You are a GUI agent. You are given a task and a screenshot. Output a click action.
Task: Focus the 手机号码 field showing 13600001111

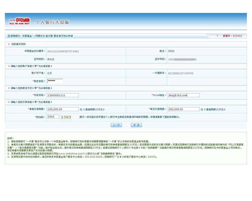coord(63,95)
